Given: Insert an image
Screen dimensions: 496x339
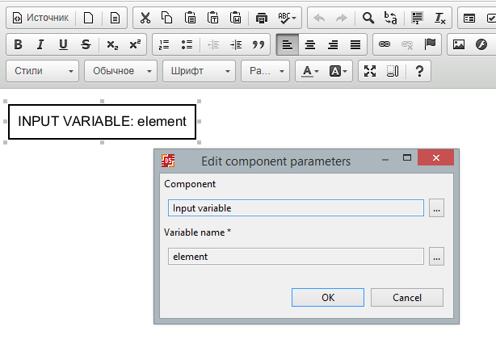Looking at the screenshot, I should [x=459, y=44].
